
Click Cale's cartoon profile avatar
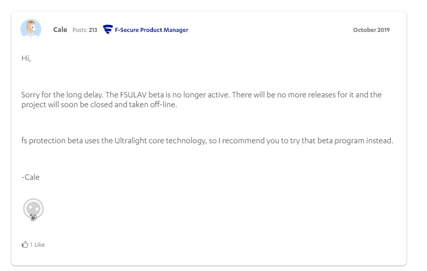[31, 29]
